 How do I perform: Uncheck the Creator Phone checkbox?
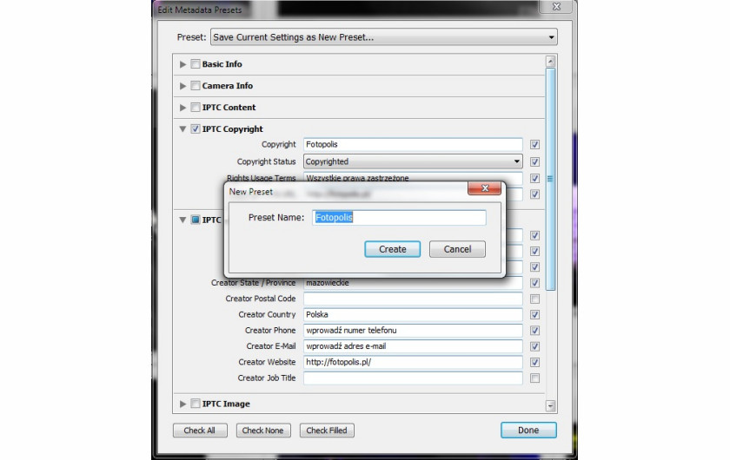tap(535, 330)
